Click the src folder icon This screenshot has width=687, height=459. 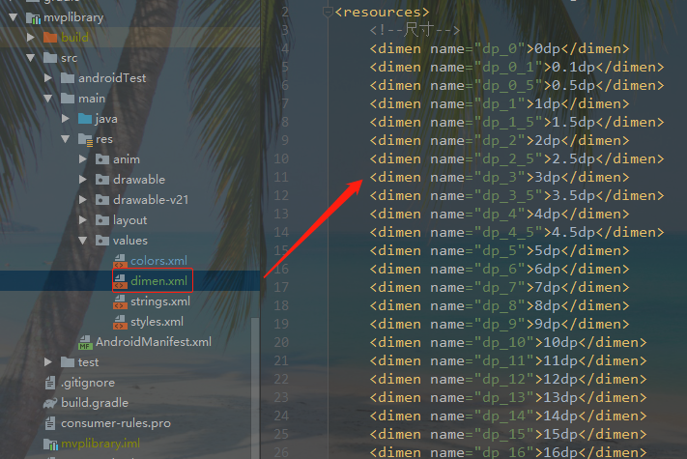click(x=50, y=58)
